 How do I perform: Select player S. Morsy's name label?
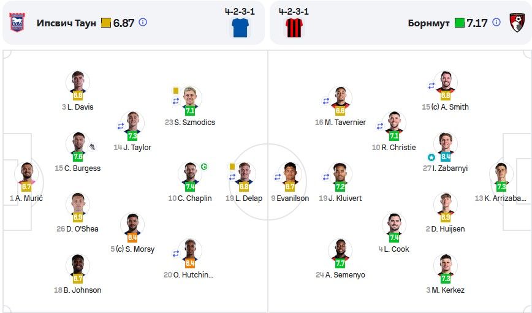pyautogui.click(x=132, y=249)
